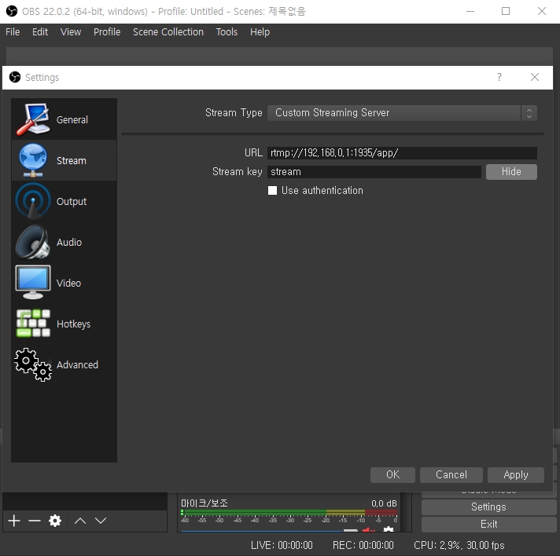This screenshot has width=560, height=556.
Task: Move scene down with the down arrow
Action: [101, 521]
